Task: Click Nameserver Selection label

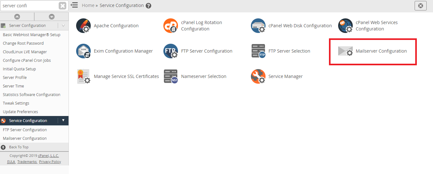Action: point(204,76)
